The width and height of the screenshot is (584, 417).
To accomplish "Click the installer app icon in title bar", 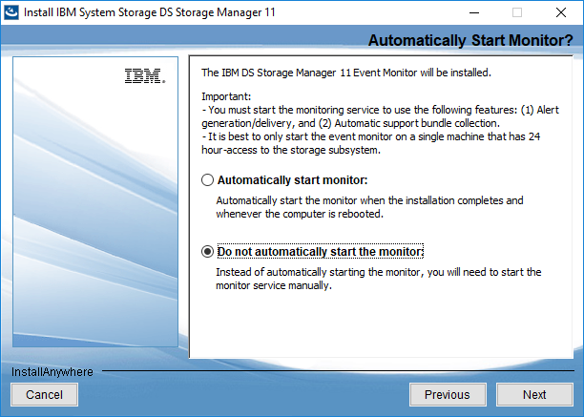I will tap(11, 12).
